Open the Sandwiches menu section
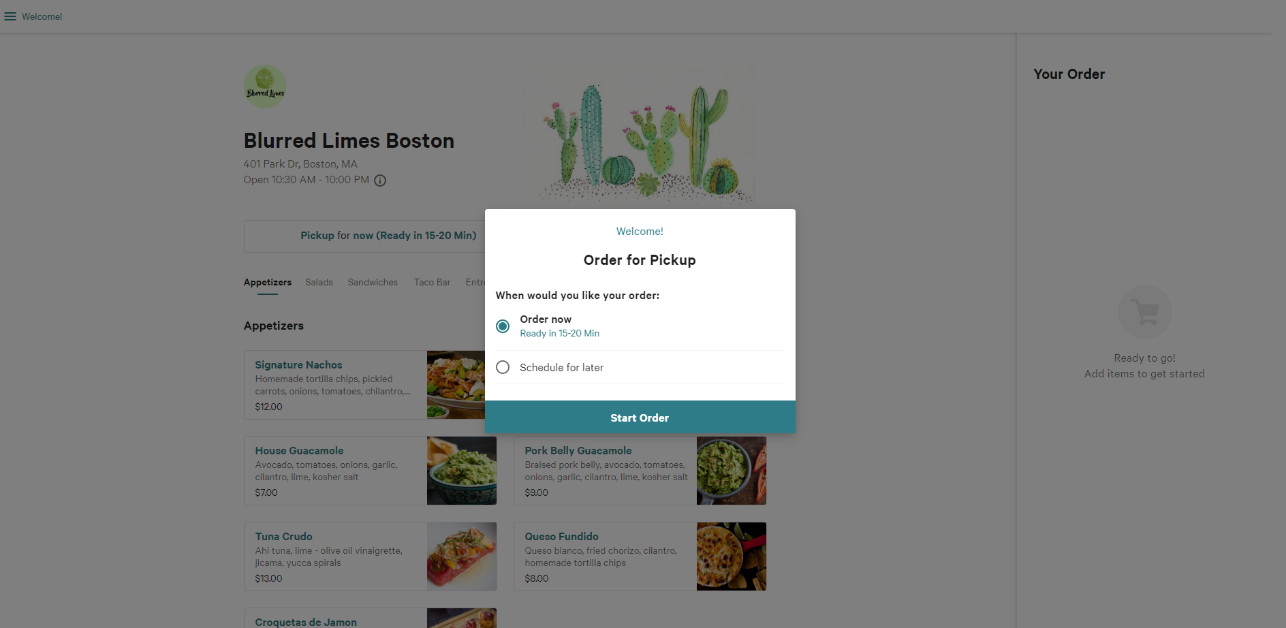This screenshot has width=1286, height=628. click(x=373, y=282)
